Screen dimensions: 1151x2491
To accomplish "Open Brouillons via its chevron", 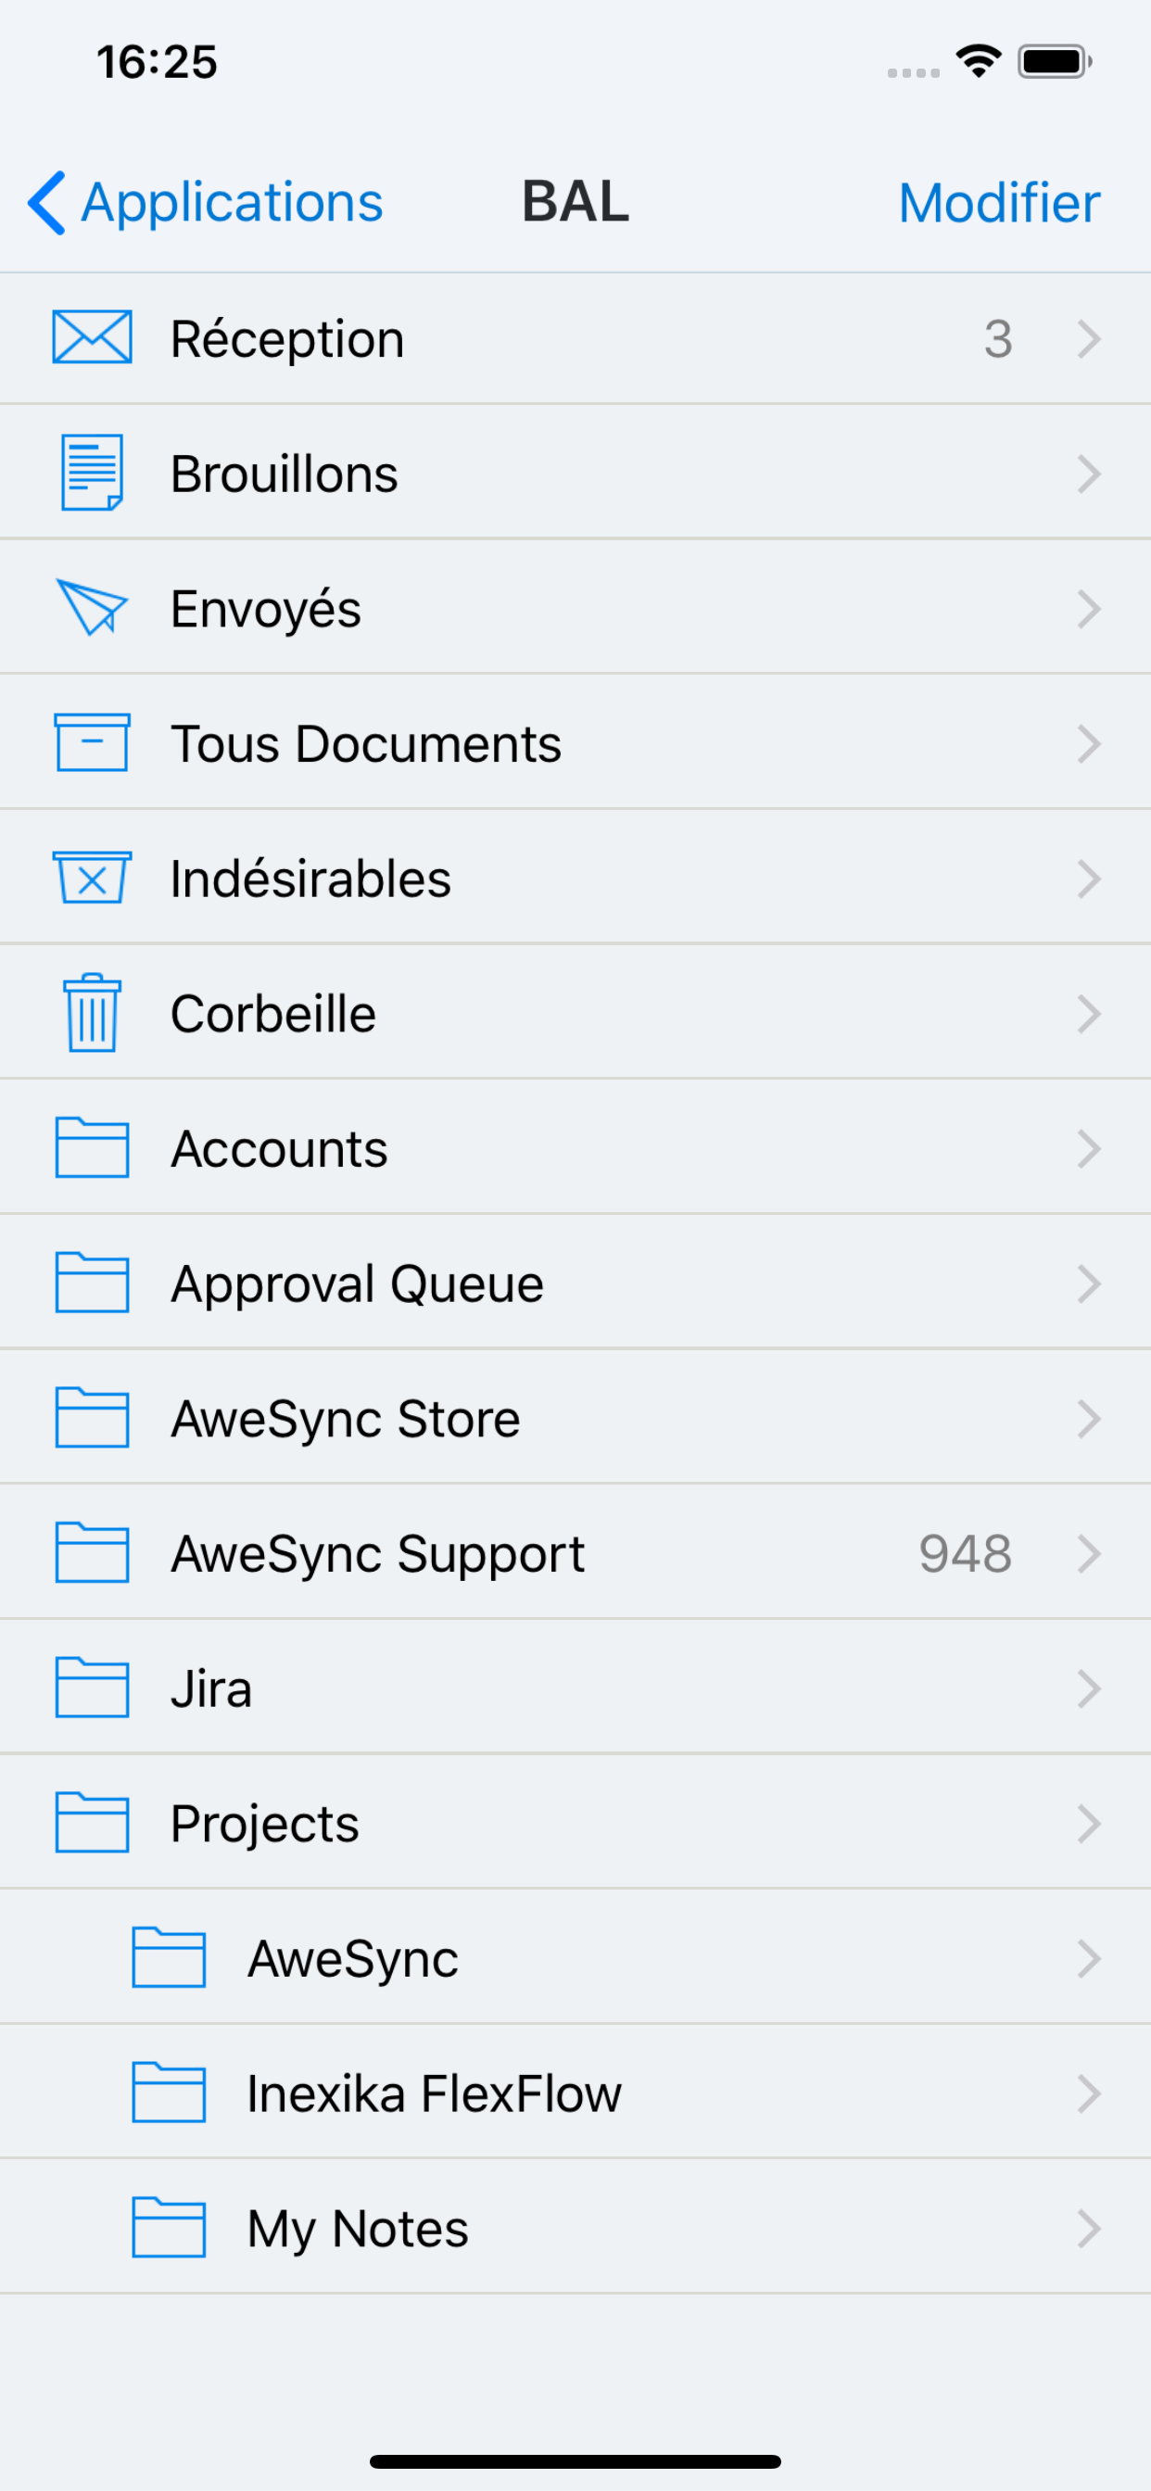I will (x=1089, y=474).
